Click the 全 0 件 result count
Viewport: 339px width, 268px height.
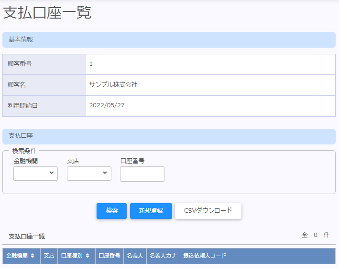[x=316, y=235]
